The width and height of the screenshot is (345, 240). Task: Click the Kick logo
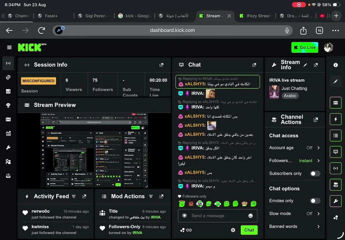click(32, 47)
